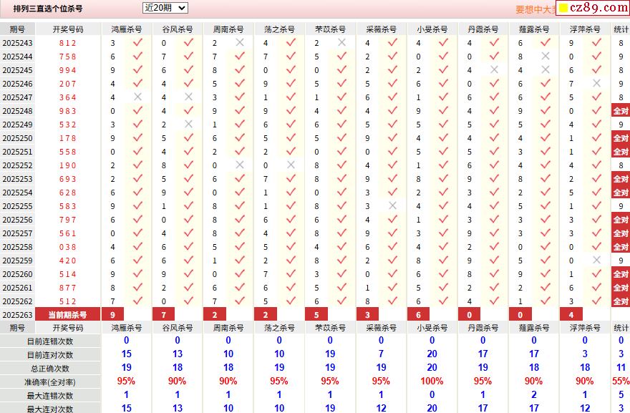Click gray X for 周南杀号 in row 2025243

coord(240,42)
